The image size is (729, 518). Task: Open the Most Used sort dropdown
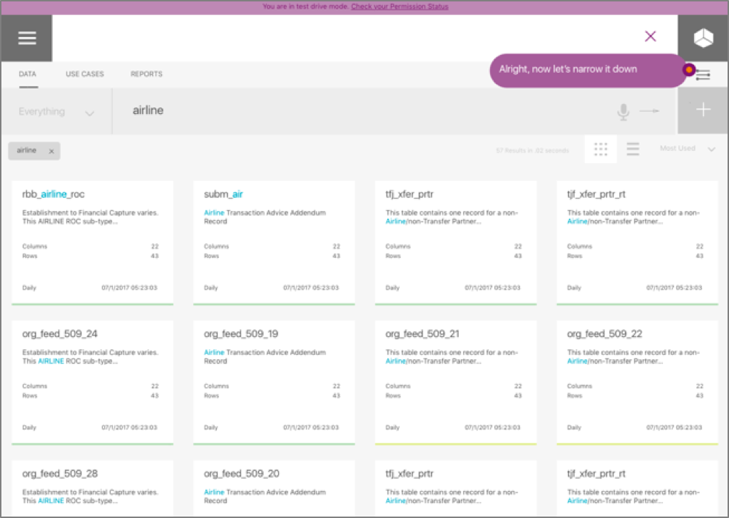tap(687, 149)
